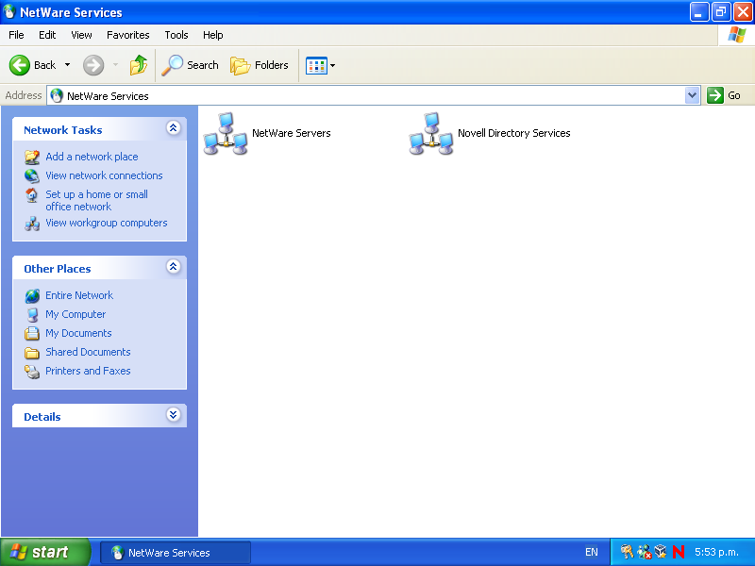Select the Novell Directory Services label text
Image resolution: width=755 pixels, height=566 pixels.
tap(514, 133)
